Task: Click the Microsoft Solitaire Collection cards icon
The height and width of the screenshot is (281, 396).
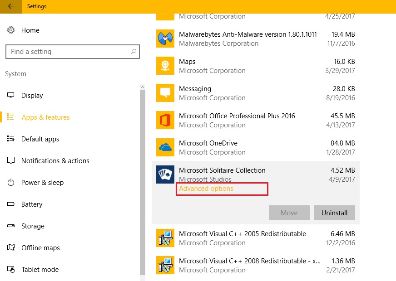Action: [x=165, y=175]
